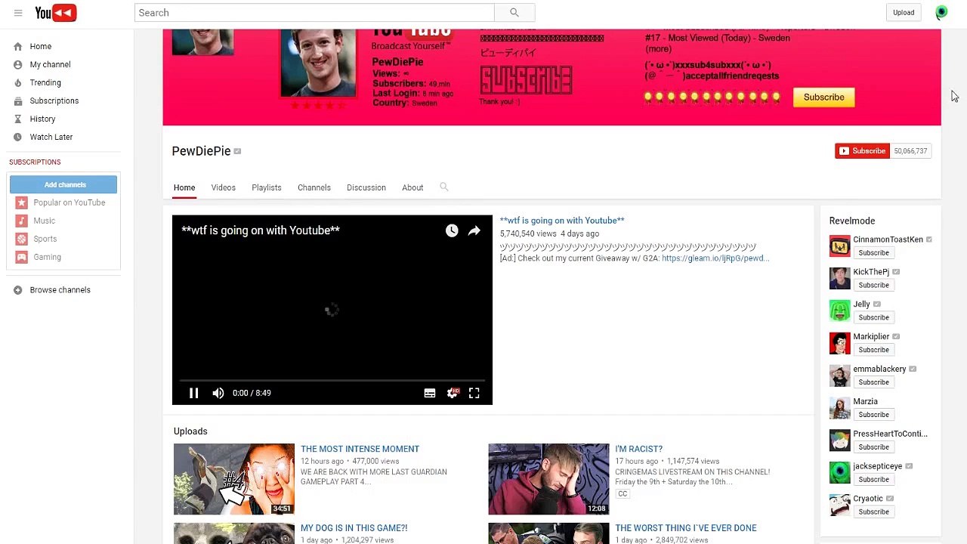Click THE MOST INTENSE MOMENT thumbnail
The image size is (967, 544).
click(234, 479)
